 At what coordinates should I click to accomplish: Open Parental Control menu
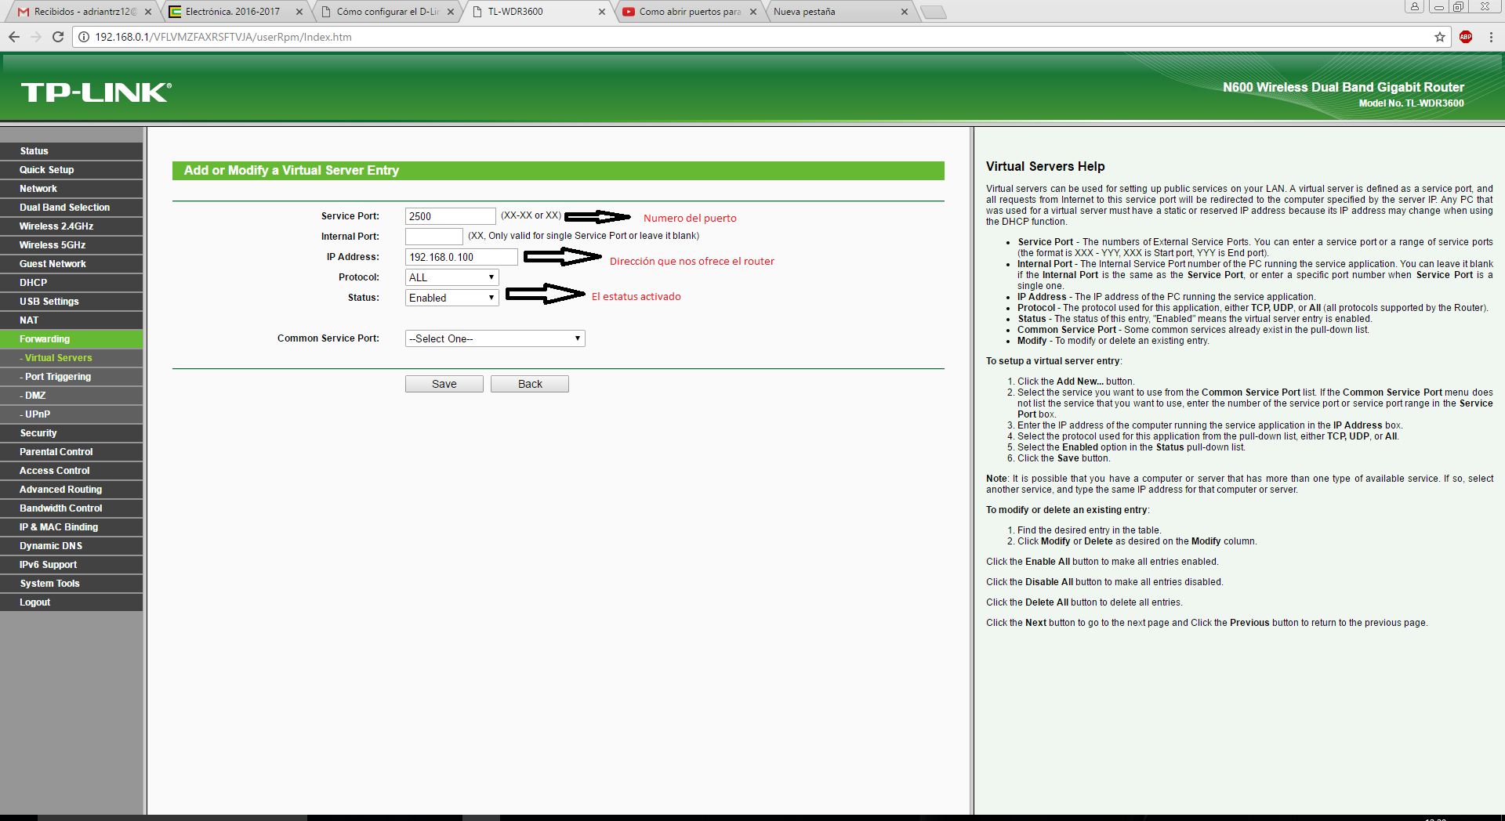[x=71, y=452]
